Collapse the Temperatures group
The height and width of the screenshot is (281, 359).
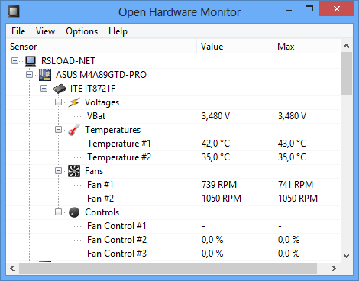59,130
